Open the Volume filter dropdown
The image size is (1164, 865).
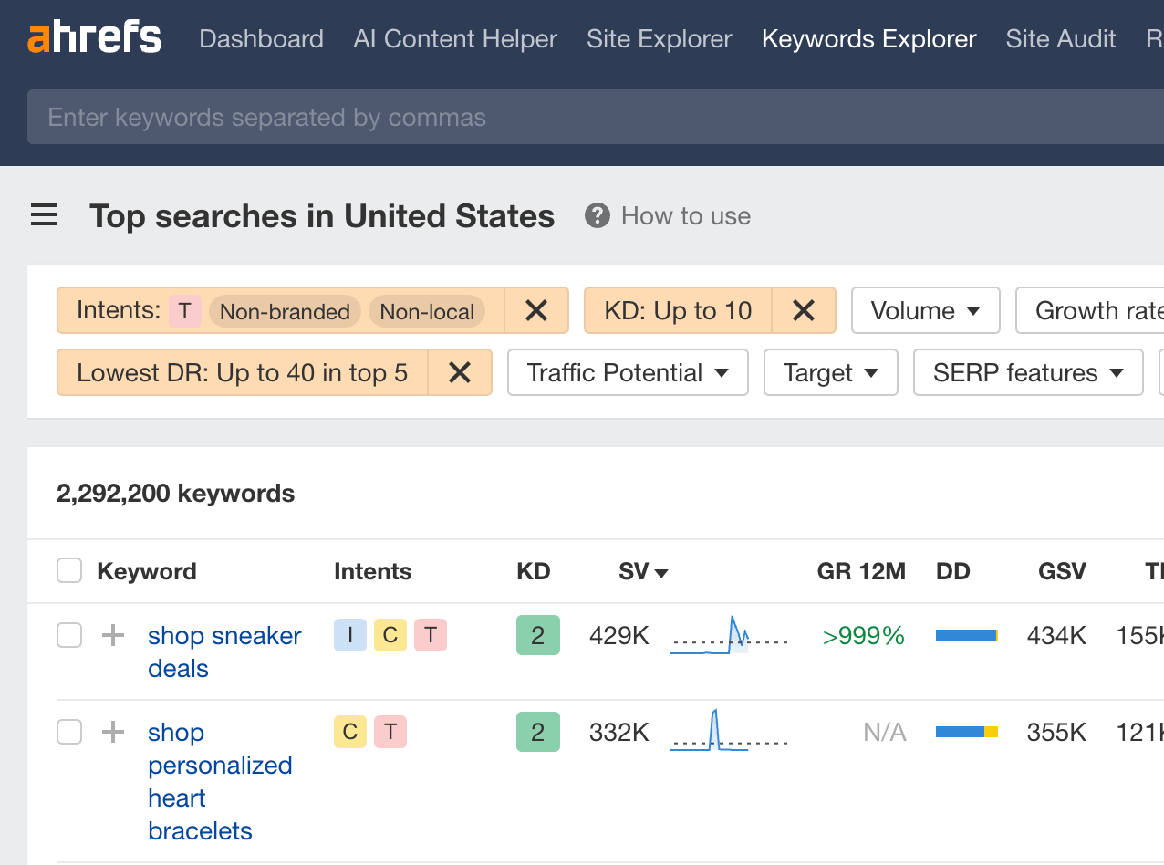coord(925,310)
